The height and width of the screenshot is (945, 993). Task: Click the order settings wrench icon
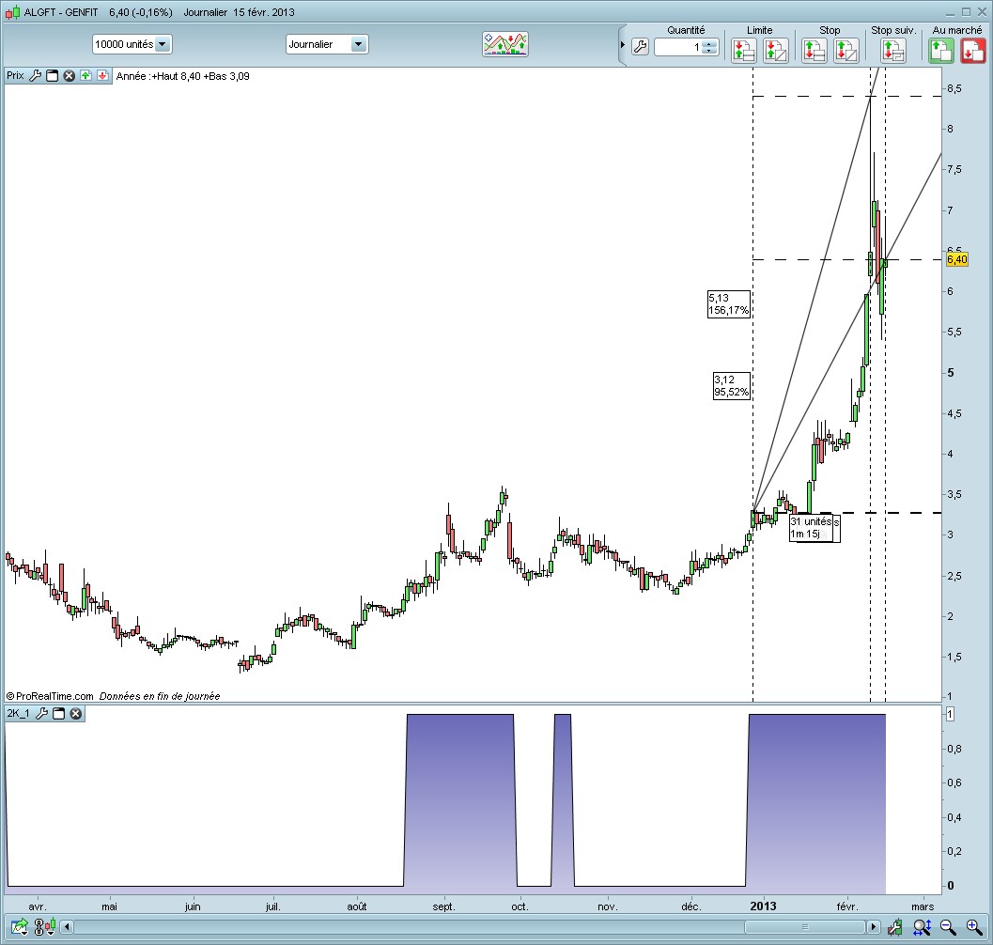tap(640, 47)
